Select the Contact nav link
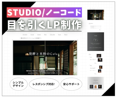 click(39, 34)
